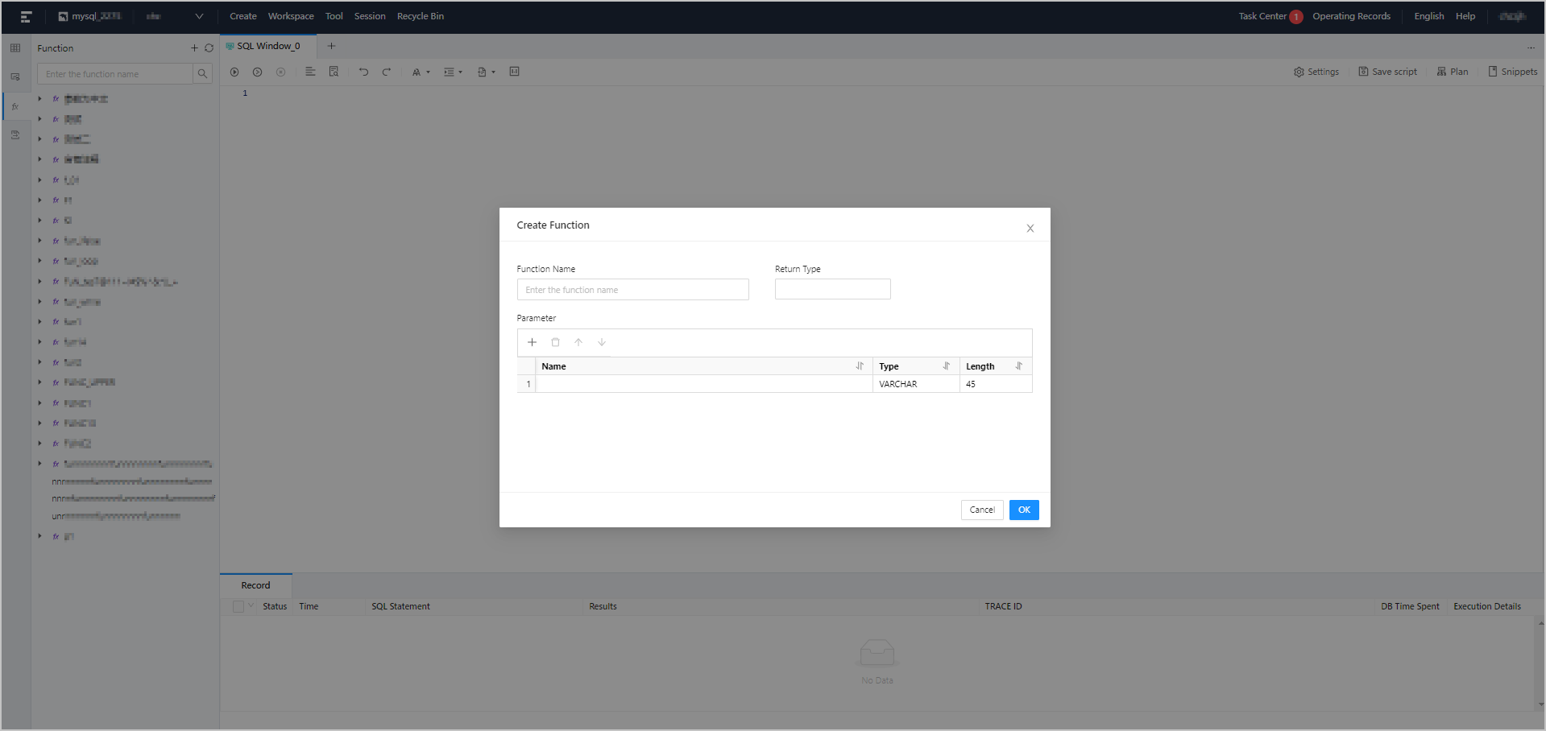
Task: Open the database selector dropdown at the top
Action: pyautogui.click(x=198, y=15)
